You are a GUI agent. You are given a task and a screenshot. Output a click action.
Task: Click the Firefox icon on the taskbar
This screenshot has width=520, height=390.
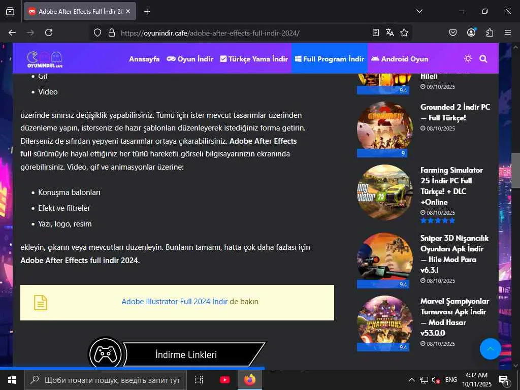[250, 380]
